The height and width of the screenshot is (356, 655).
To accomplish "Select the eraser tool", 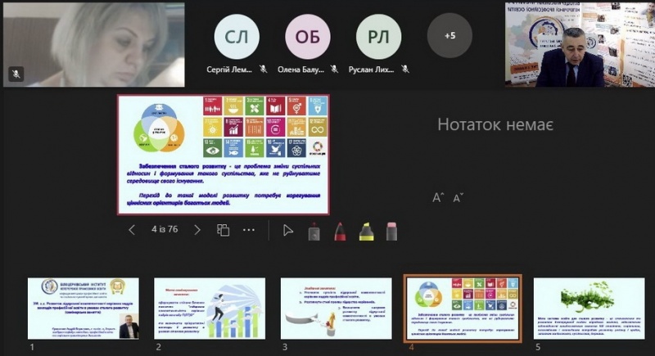I will click(x=391, y=232).
